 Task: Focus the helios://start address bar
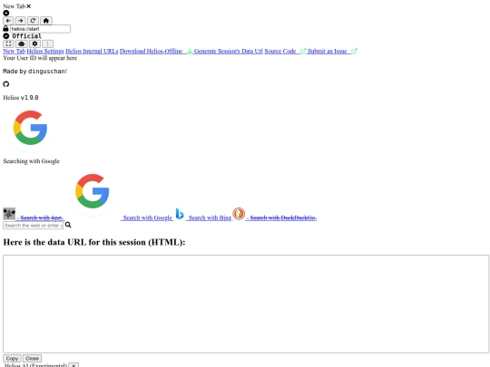(40, 29)
